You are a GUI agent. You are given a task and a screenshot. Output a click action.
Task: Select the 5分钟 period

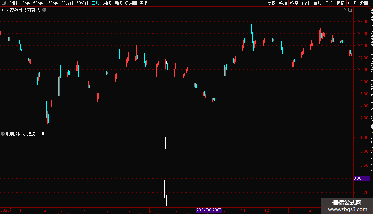pos(38,3)
